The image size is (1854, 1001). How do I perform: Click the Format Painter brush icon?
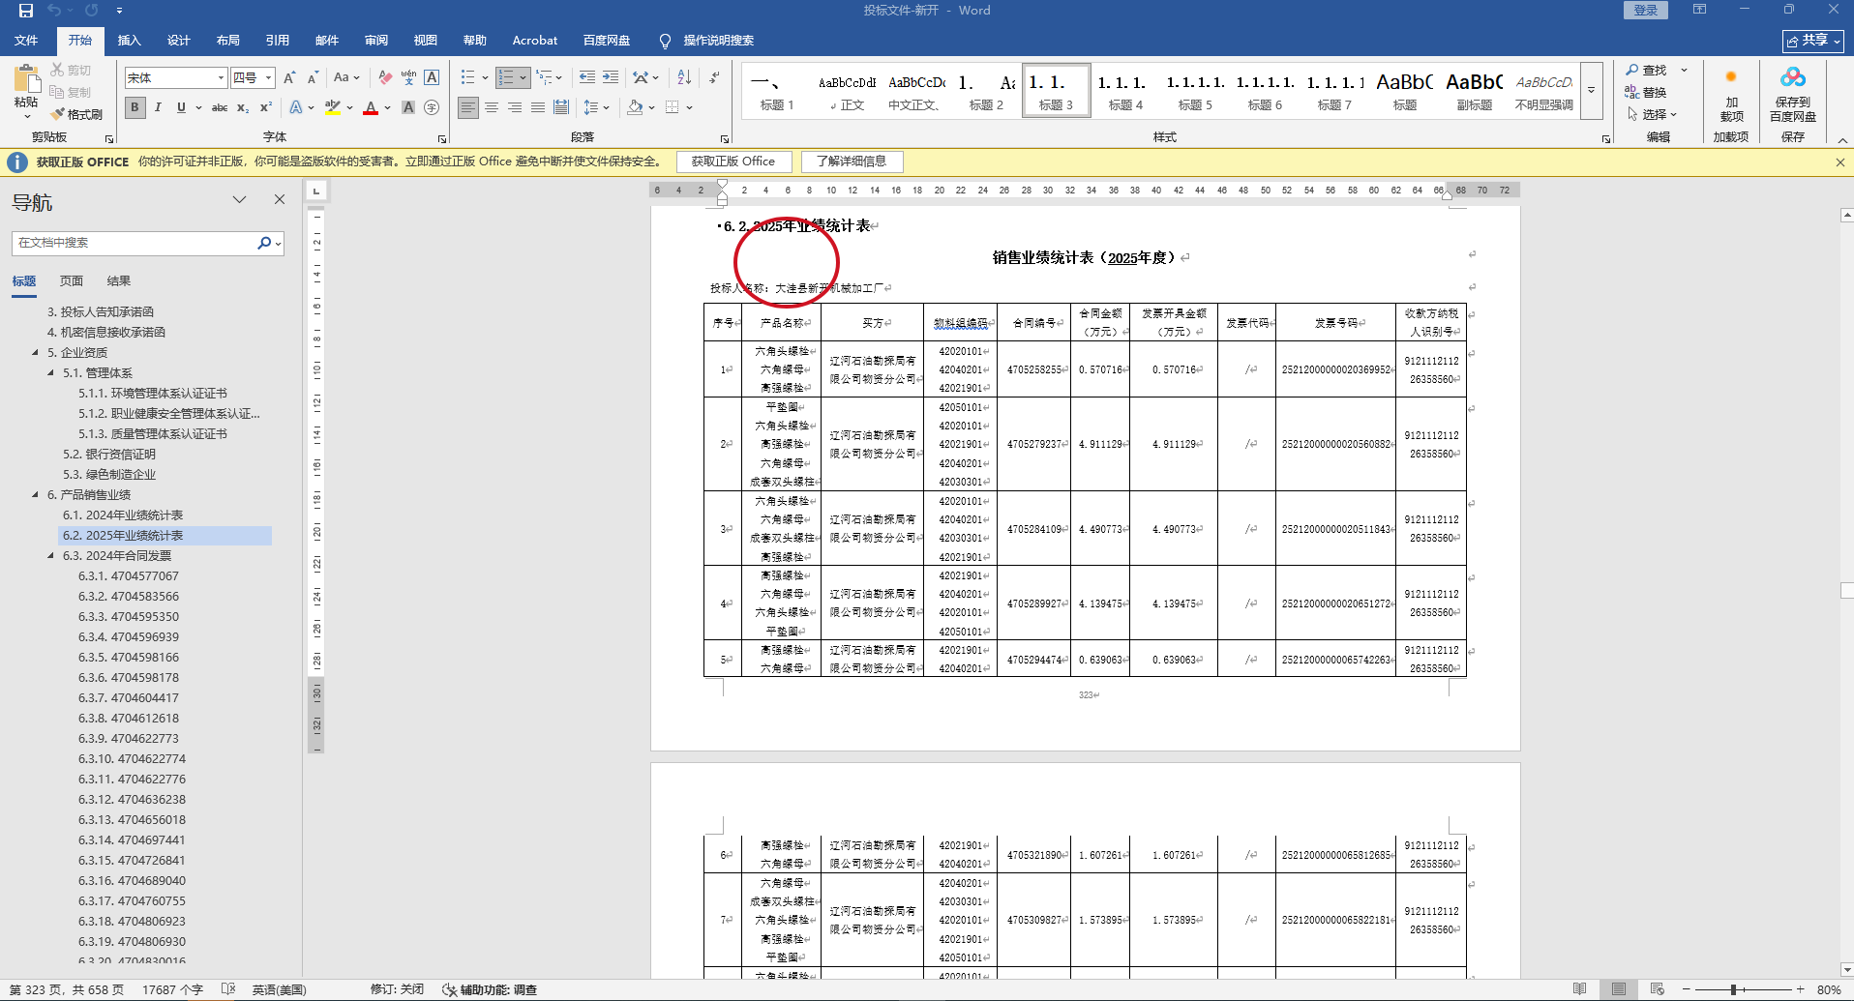pyautogui.click(x=59, y=114)
